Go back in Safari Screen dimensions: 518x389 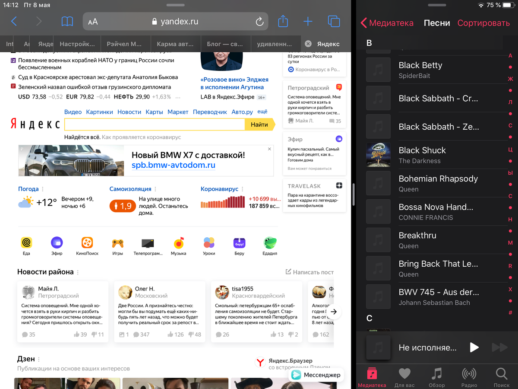coord(14,21)
